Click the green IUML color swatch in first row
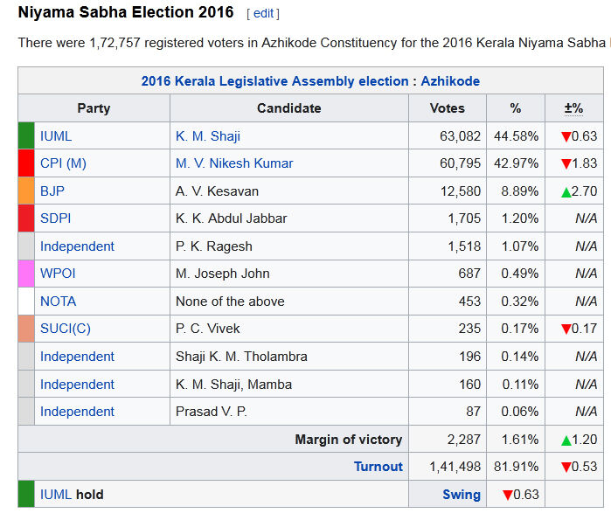 pos(26,135)
